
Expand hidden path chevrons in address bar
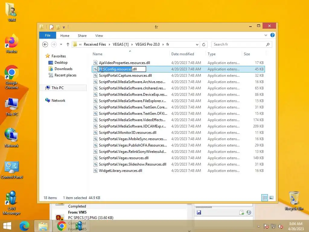point(80,44)
